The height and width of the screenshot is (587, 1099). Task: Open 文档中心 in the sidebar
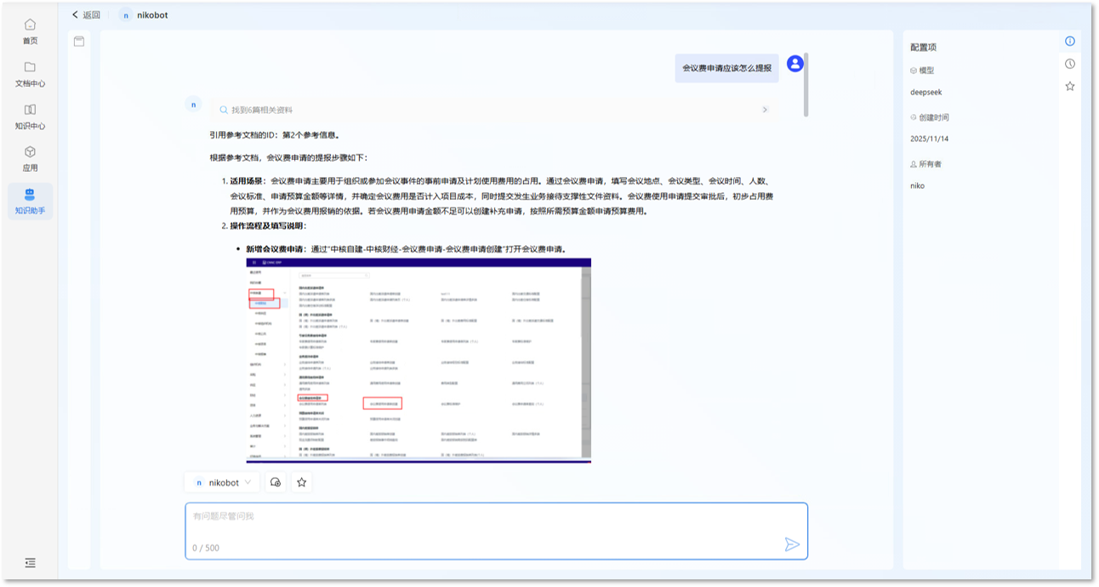click(30, 74)
